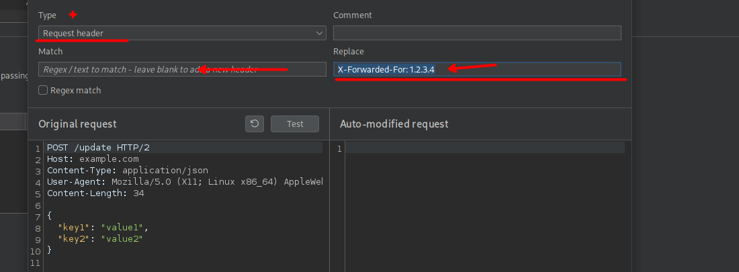Enable the Regex match checkbox
This screenshot has height=272, width=739.
point(43,90)
